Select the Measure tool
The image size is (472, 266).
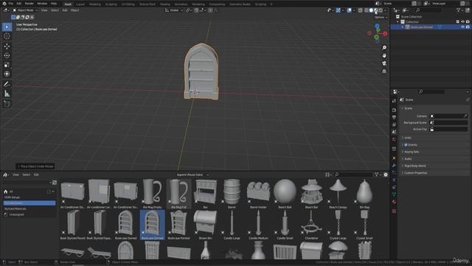[7, 94]
